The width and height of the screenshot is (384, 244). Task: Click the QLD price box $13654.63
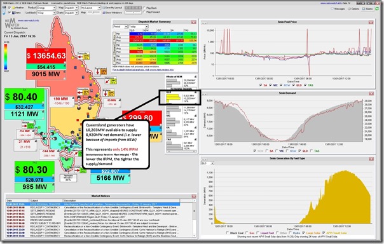(x=46, y=56)
